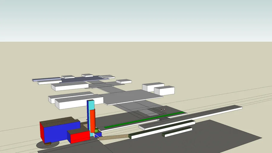Select the long green strip
The height and width of the screenshot is (153, 272).
pos(143,120)
